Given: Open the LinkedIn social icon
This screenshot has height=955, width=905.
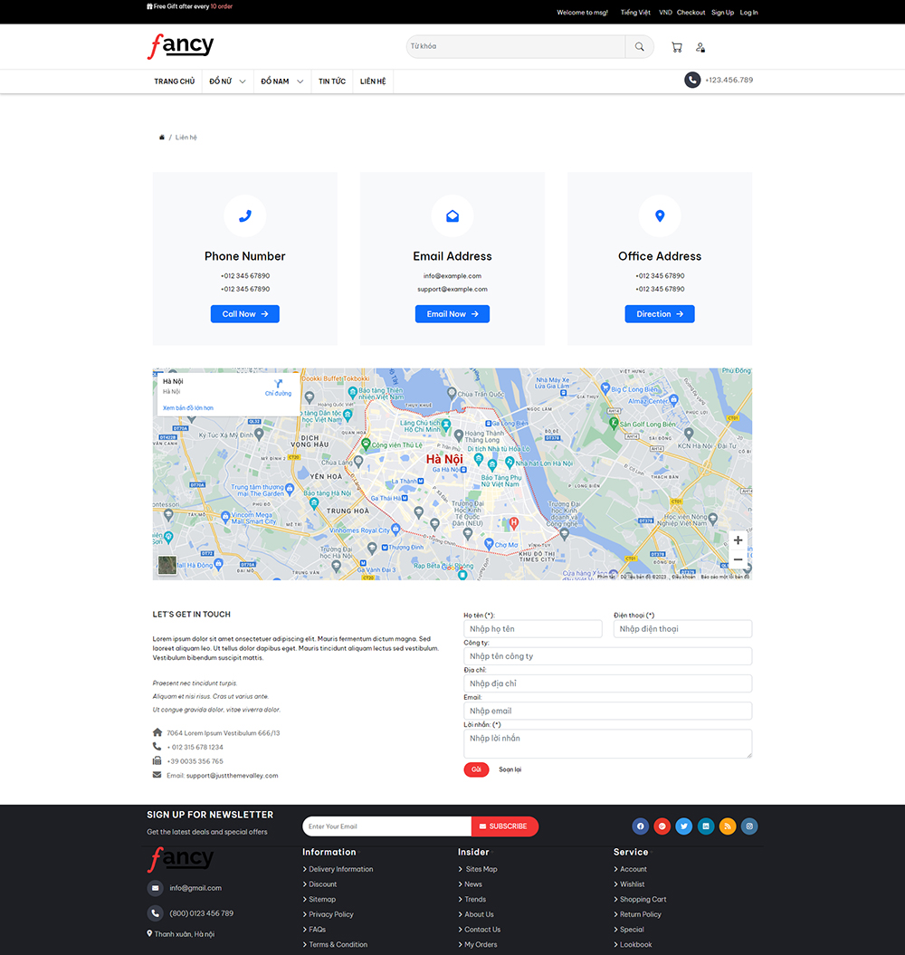Looking at the screenshot, I should pos(706,826).
